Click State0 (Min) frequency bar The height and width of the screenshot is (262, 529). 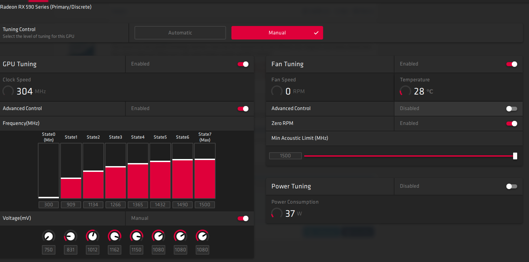(49, 171)
